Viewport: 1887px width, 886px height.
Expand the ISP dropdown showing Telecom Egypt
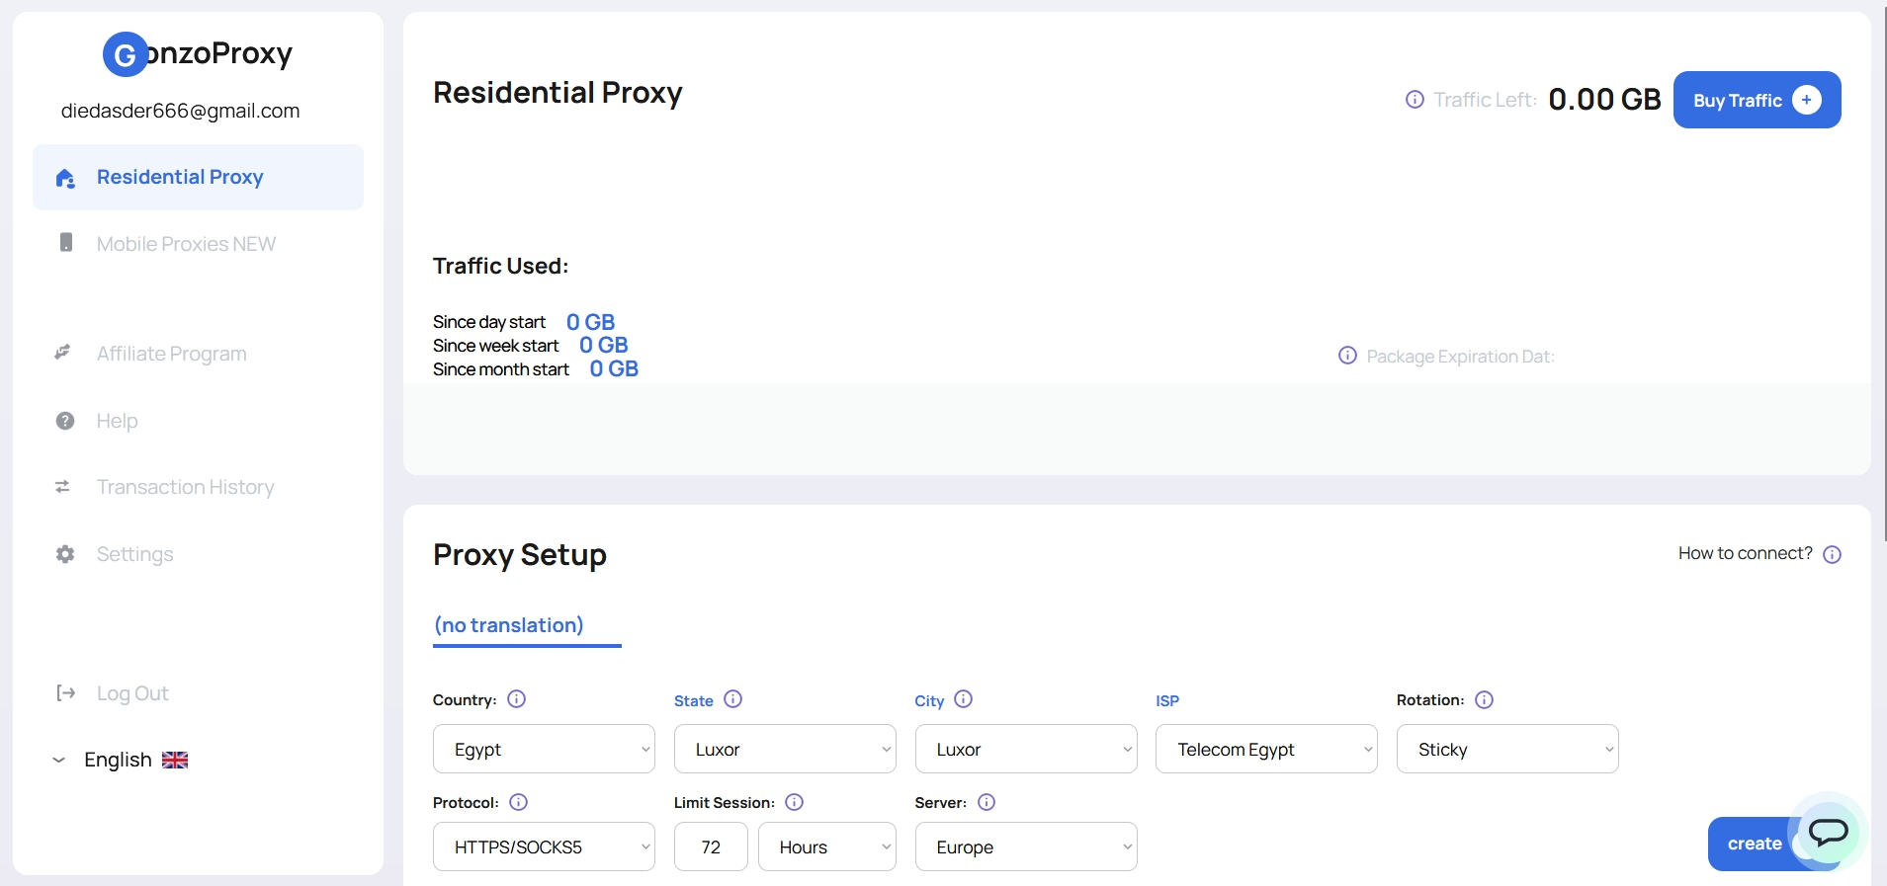[1265, 749]
